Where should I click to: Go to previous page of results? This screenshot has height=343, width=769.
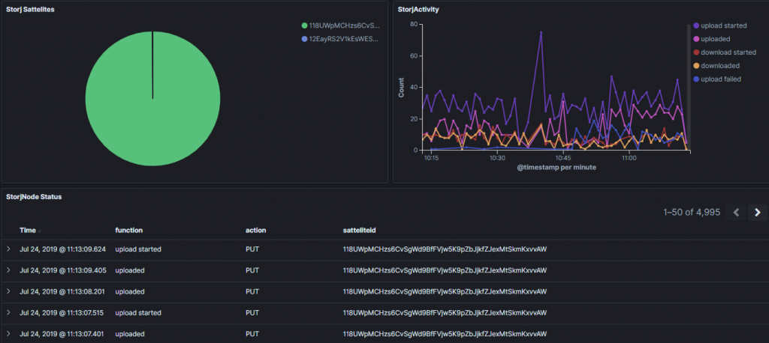click(x=737, y=213)
